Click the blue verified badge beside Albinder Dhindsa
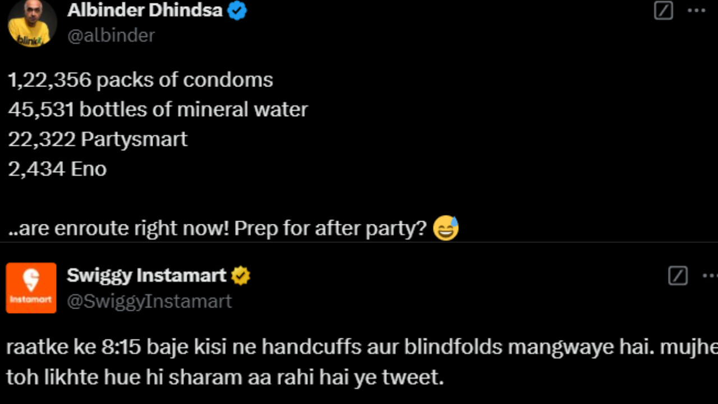Image resolution: width=718 pixels, height=404 pixels. pos(237,11)
